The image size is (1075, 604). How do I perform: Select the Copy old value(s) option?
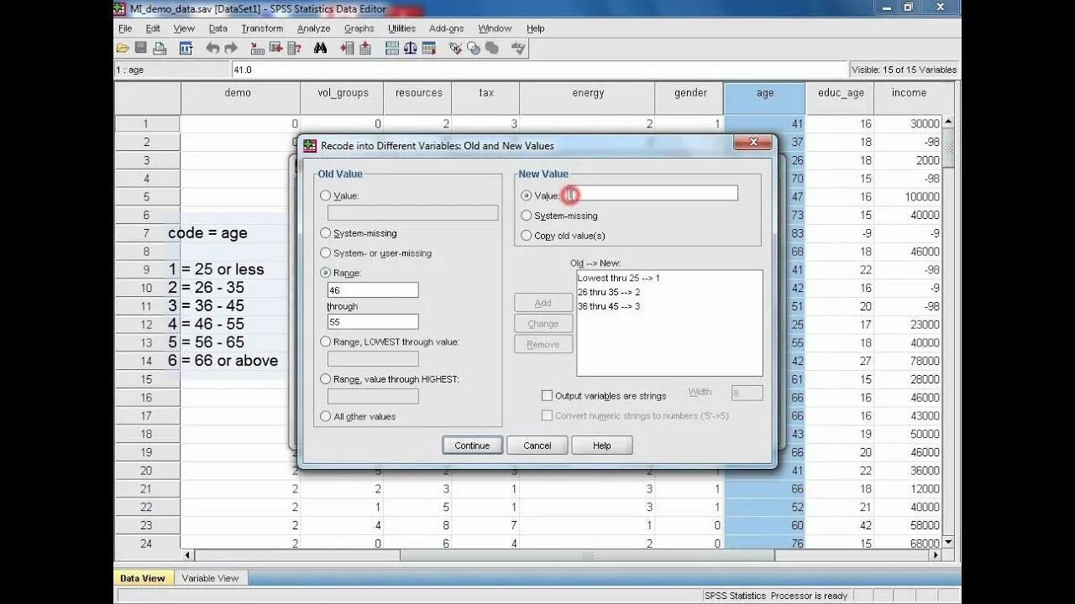[527, 236]
